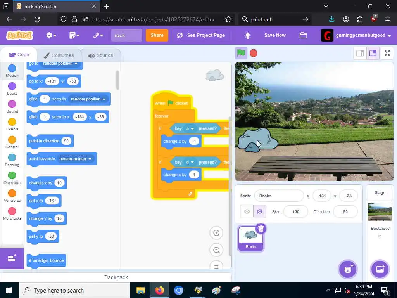Switch to large stage layout
397x298 pixels.
373,53
